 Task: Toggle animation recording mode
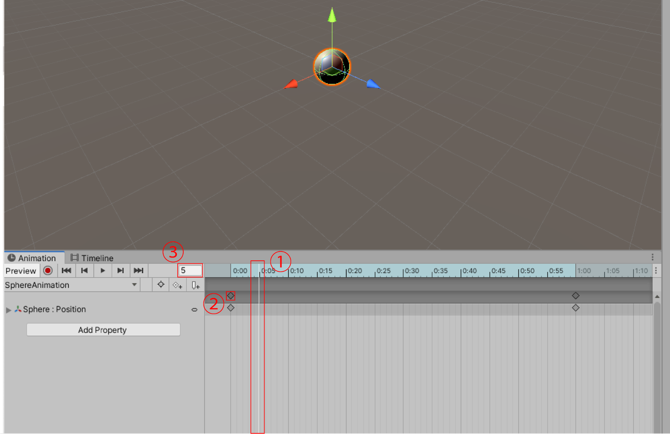[48, 270]
